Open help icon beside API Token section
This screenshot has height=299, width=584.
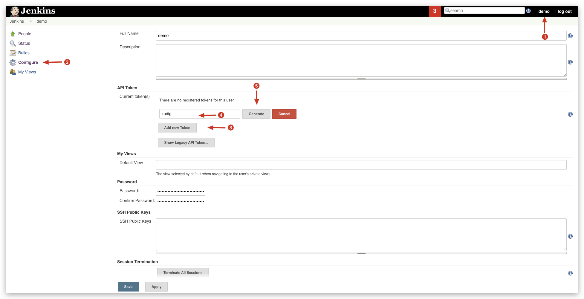click(570, 114)
